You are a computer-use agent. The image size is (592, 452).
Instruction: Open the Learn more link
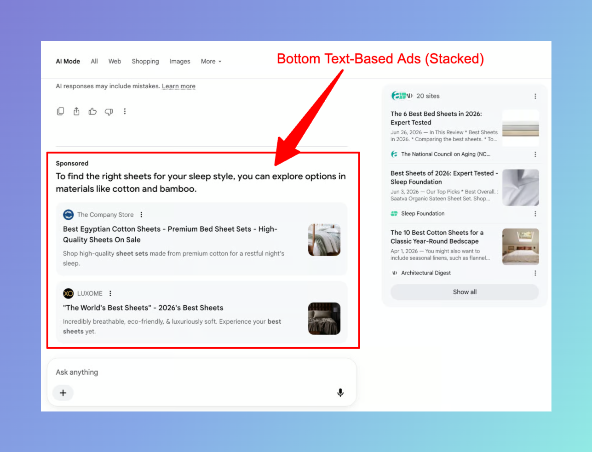pos(178,86)
